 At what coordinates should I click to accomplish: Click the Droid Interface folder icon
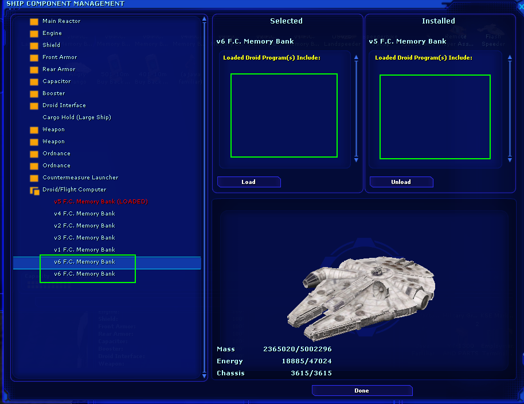click(x=34, y=106)
